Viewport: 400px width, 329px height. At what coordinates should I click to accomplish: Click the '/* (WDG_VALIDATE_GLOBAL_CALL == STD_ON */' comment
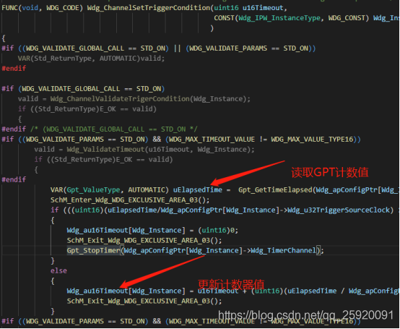coord(114,129)
